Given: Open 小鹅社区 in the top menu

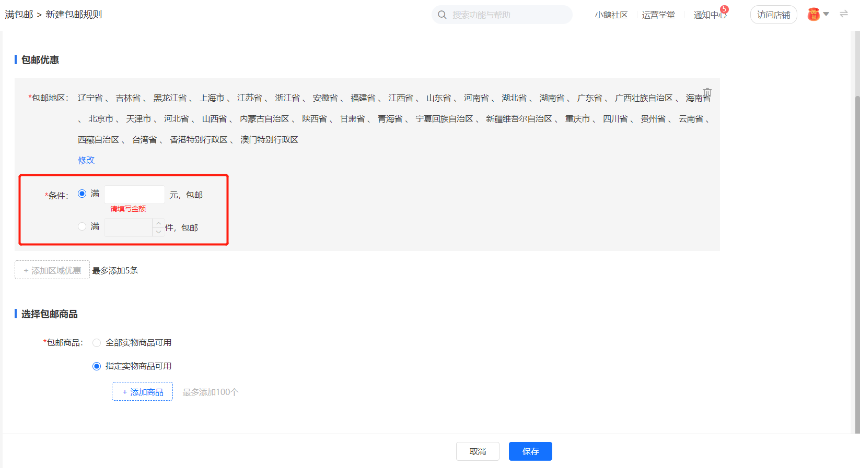Looking at the screenshot, I should (611, 15).
